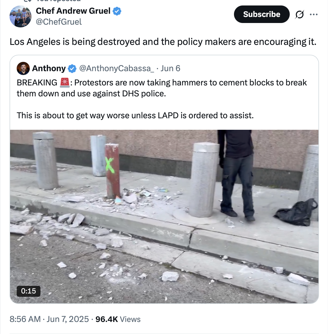Visit the @ChefGruel handle
The height and width of the screenshot is (334, 328).
pos(59,22)
